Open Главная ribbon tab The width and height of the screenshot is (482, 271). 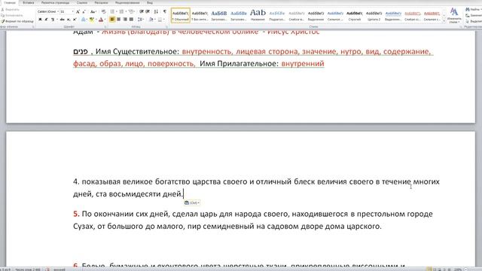(x=10, y=3)
